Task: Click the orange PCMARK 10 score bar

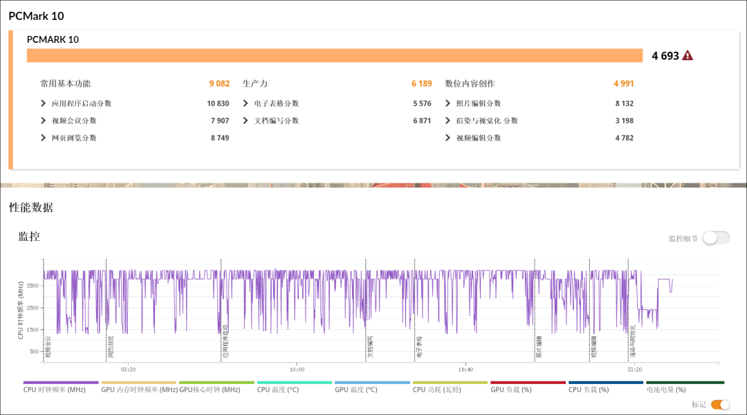Action: pyautogui.click(x=335, y=56)
